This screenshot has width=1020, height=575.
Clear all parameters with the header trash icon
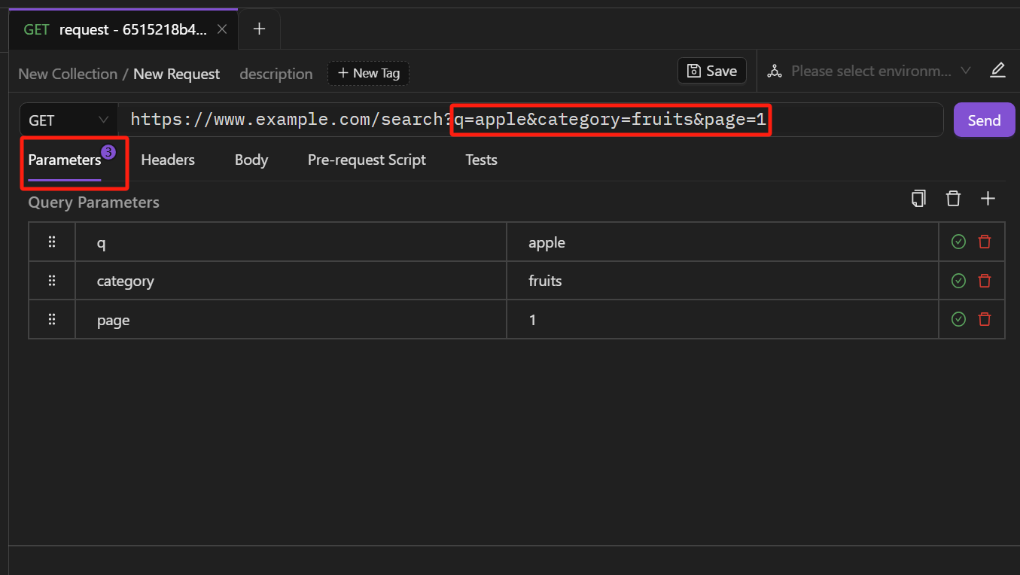(953, 199)
